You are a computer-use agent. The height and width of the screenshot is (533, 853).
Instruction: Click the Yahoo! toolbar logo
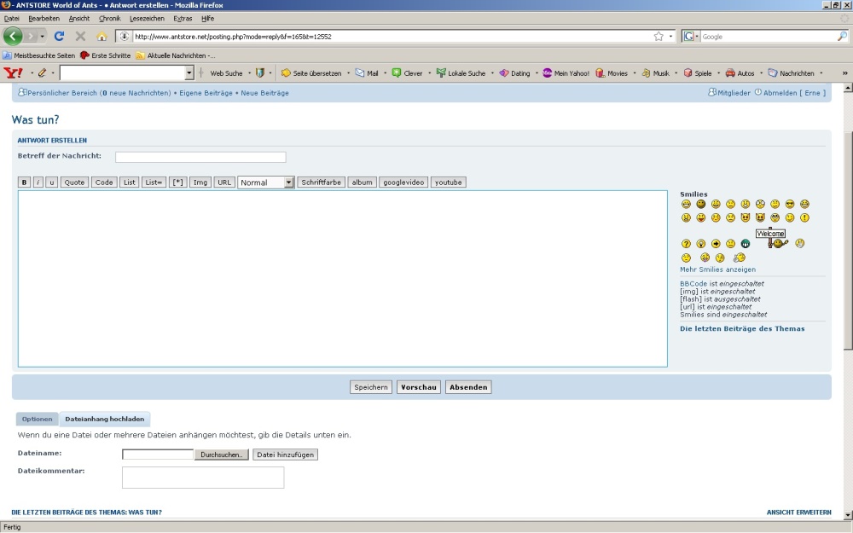pos(13,73)
